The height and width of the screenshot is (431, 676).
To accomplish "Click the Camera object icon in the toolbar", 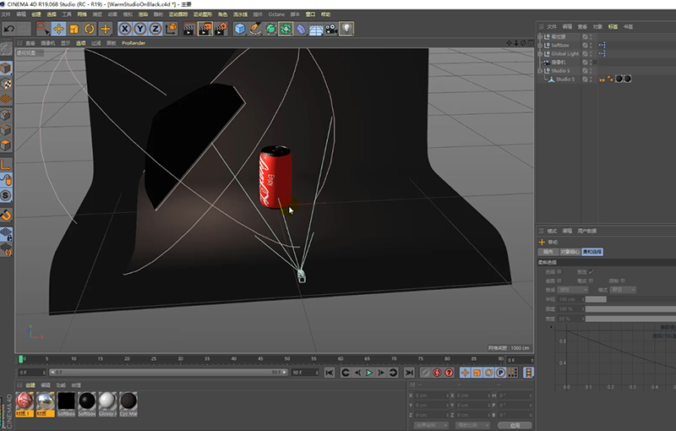I will [330, 29].
